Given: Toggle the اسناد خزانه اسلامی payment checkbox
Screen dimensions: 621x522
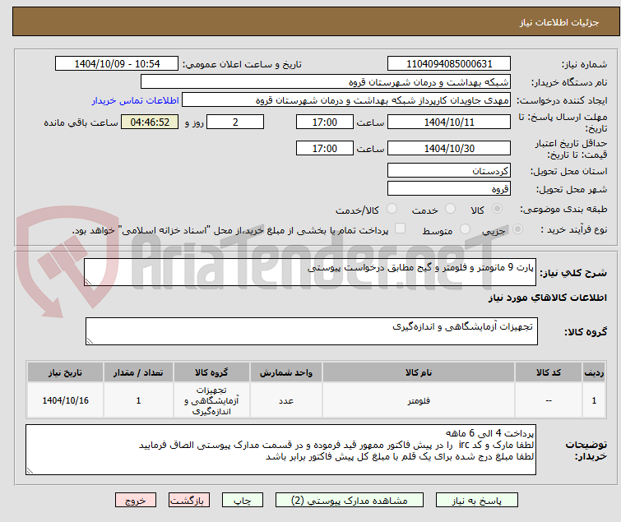Looking at the screenshot, I should [401, 229].
